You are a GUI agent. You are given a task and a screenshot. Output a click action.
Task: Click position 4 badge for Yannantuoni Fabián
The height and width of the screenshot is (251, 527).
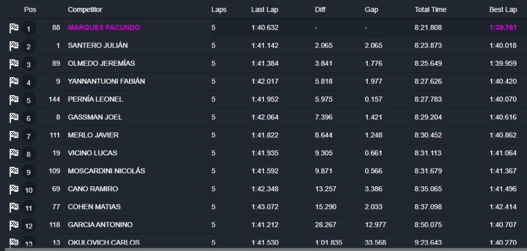(29, 83)
